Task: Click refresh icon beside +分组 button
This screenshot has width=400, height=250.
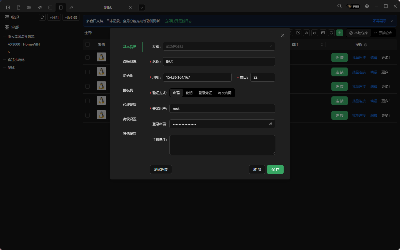Action: pos(42,17)
